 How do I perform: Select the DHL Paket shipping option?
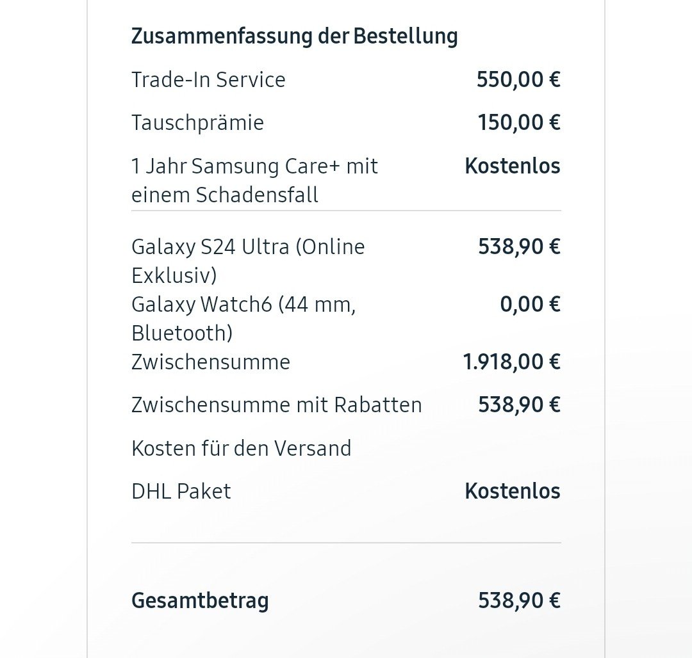click(181, 491)
